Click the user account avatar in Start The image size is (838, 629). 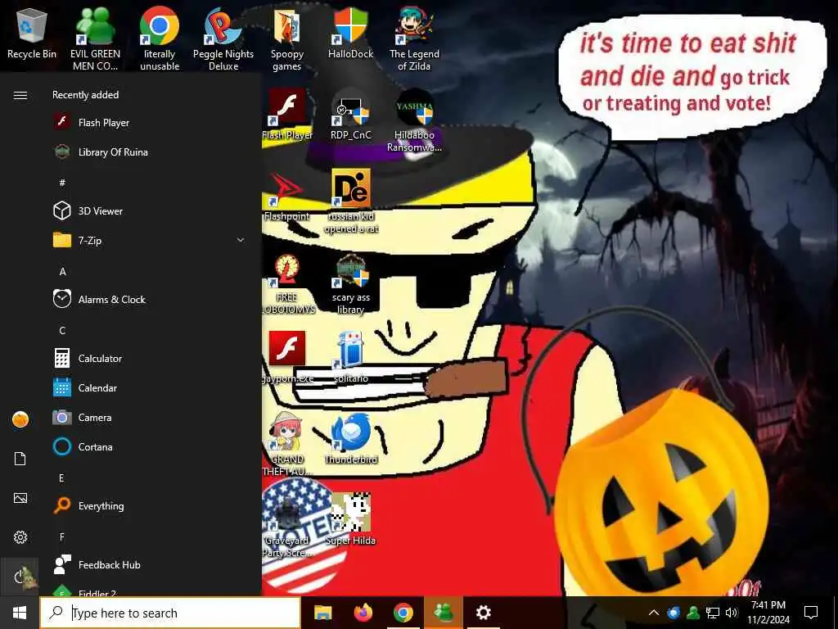[20, 419]
